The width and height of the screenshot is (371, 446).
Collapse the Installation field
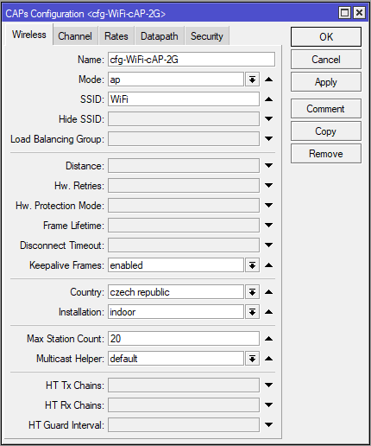click(x=268, y=312)
